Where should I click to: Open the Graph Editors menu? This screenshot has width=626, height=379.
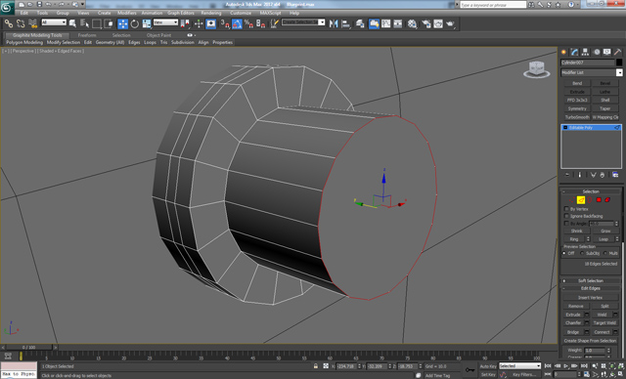click(x=180, y=13)
